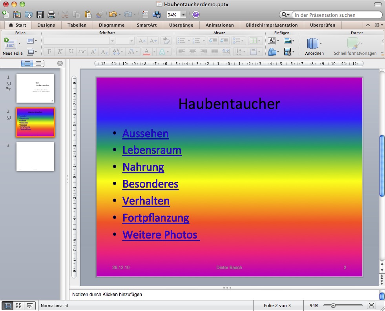Open the media browser toolbar icon

157,14
